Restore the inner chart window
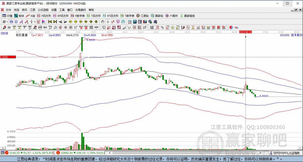Image resolution: width=303 pixels, height=162 pixels. (x=296, y=10)
